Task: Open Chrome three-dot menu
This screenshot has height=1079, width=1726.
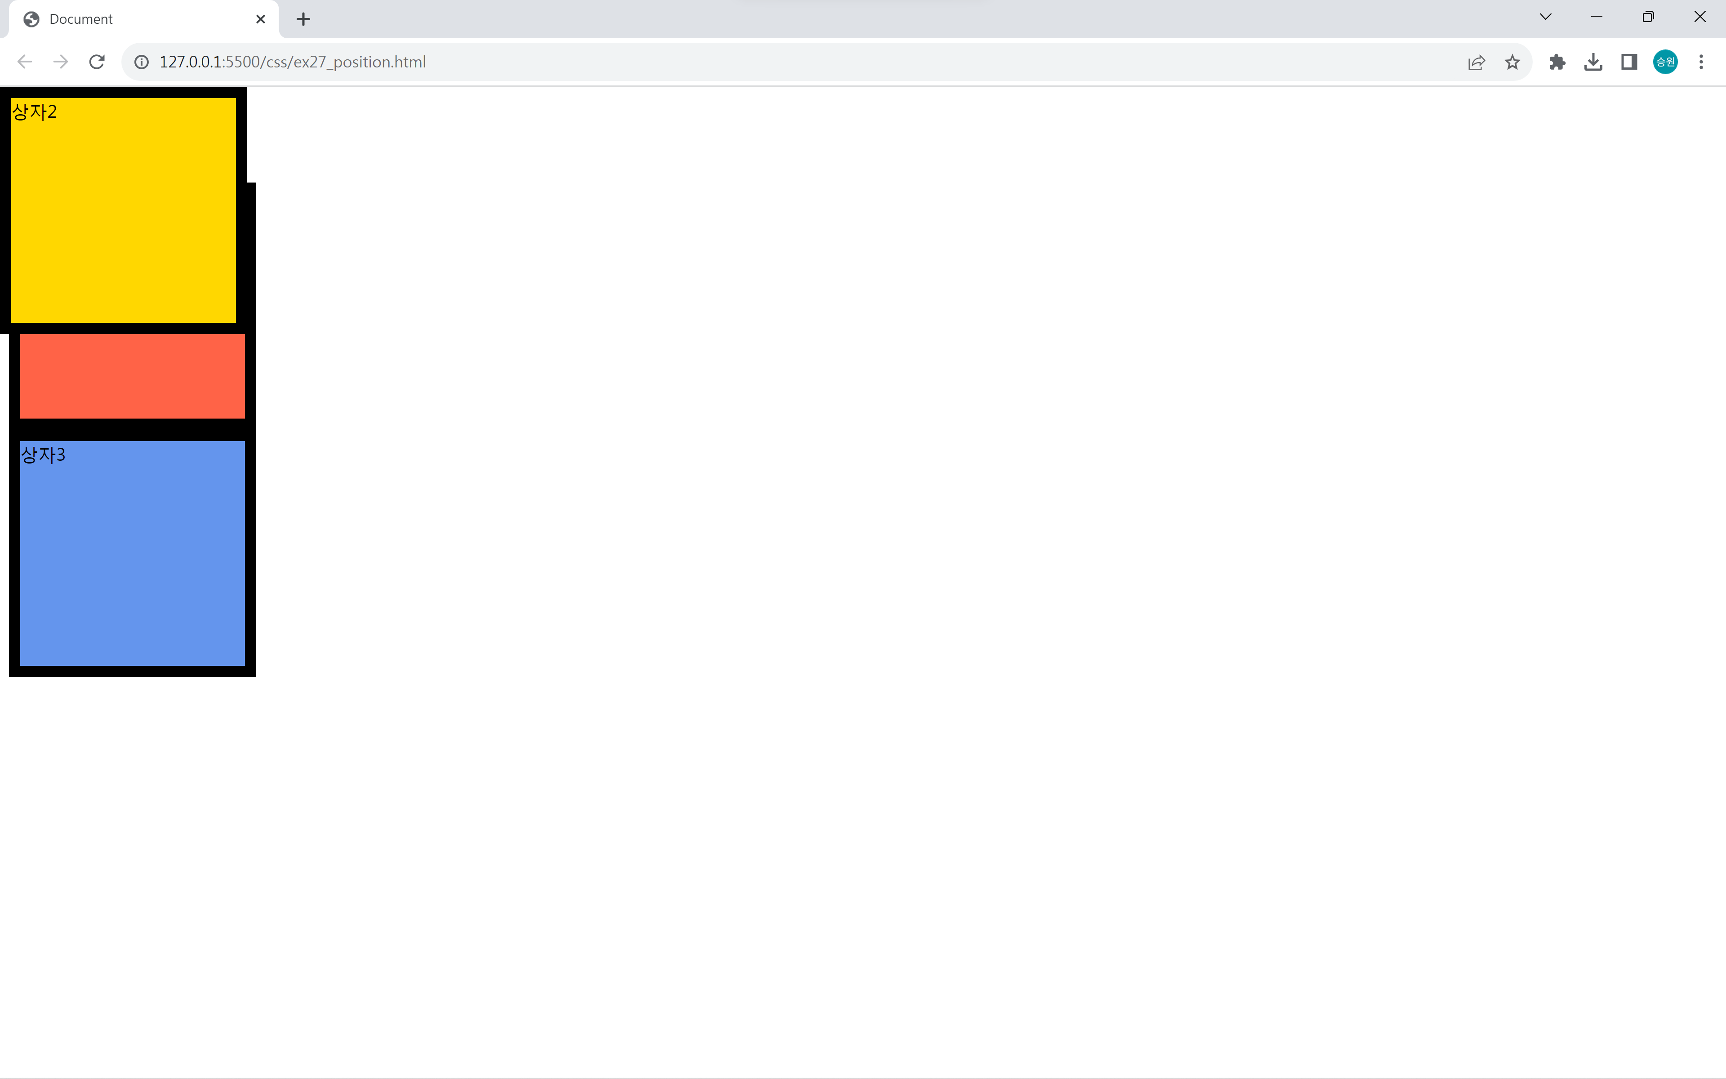Action: (1701, 62)
